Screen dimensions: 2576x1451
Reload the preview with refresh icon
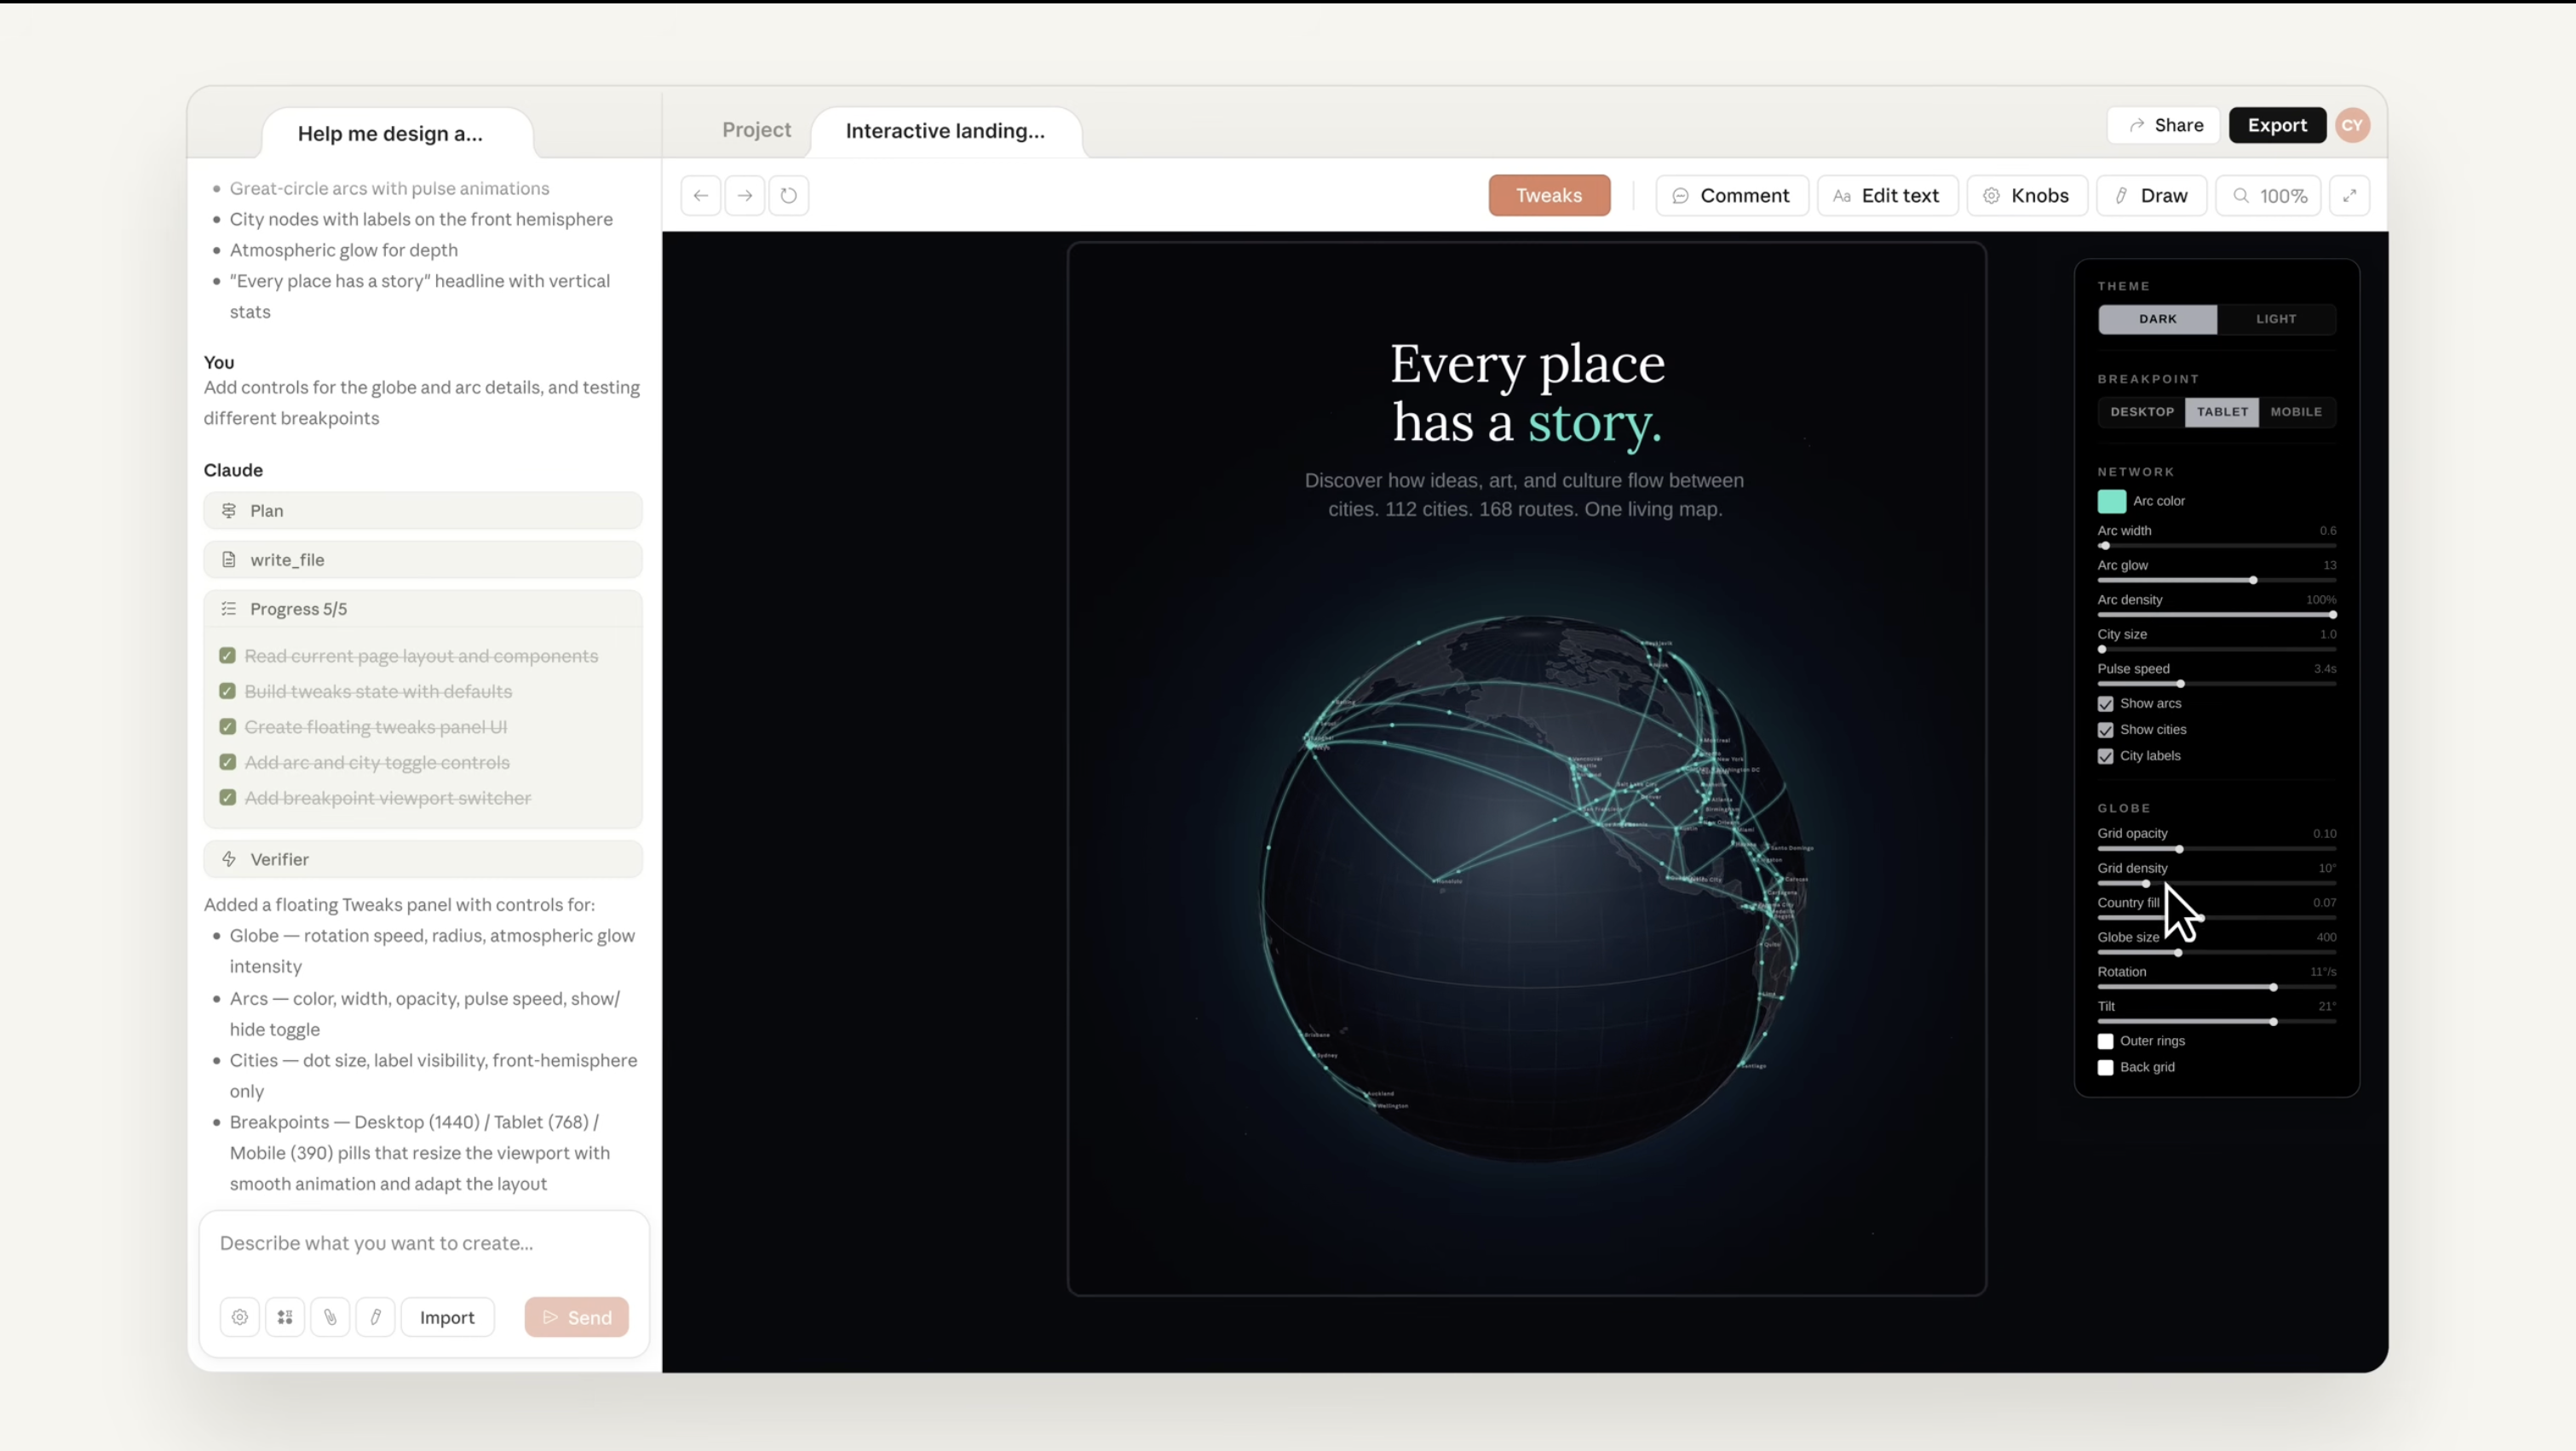coord(789,196)
